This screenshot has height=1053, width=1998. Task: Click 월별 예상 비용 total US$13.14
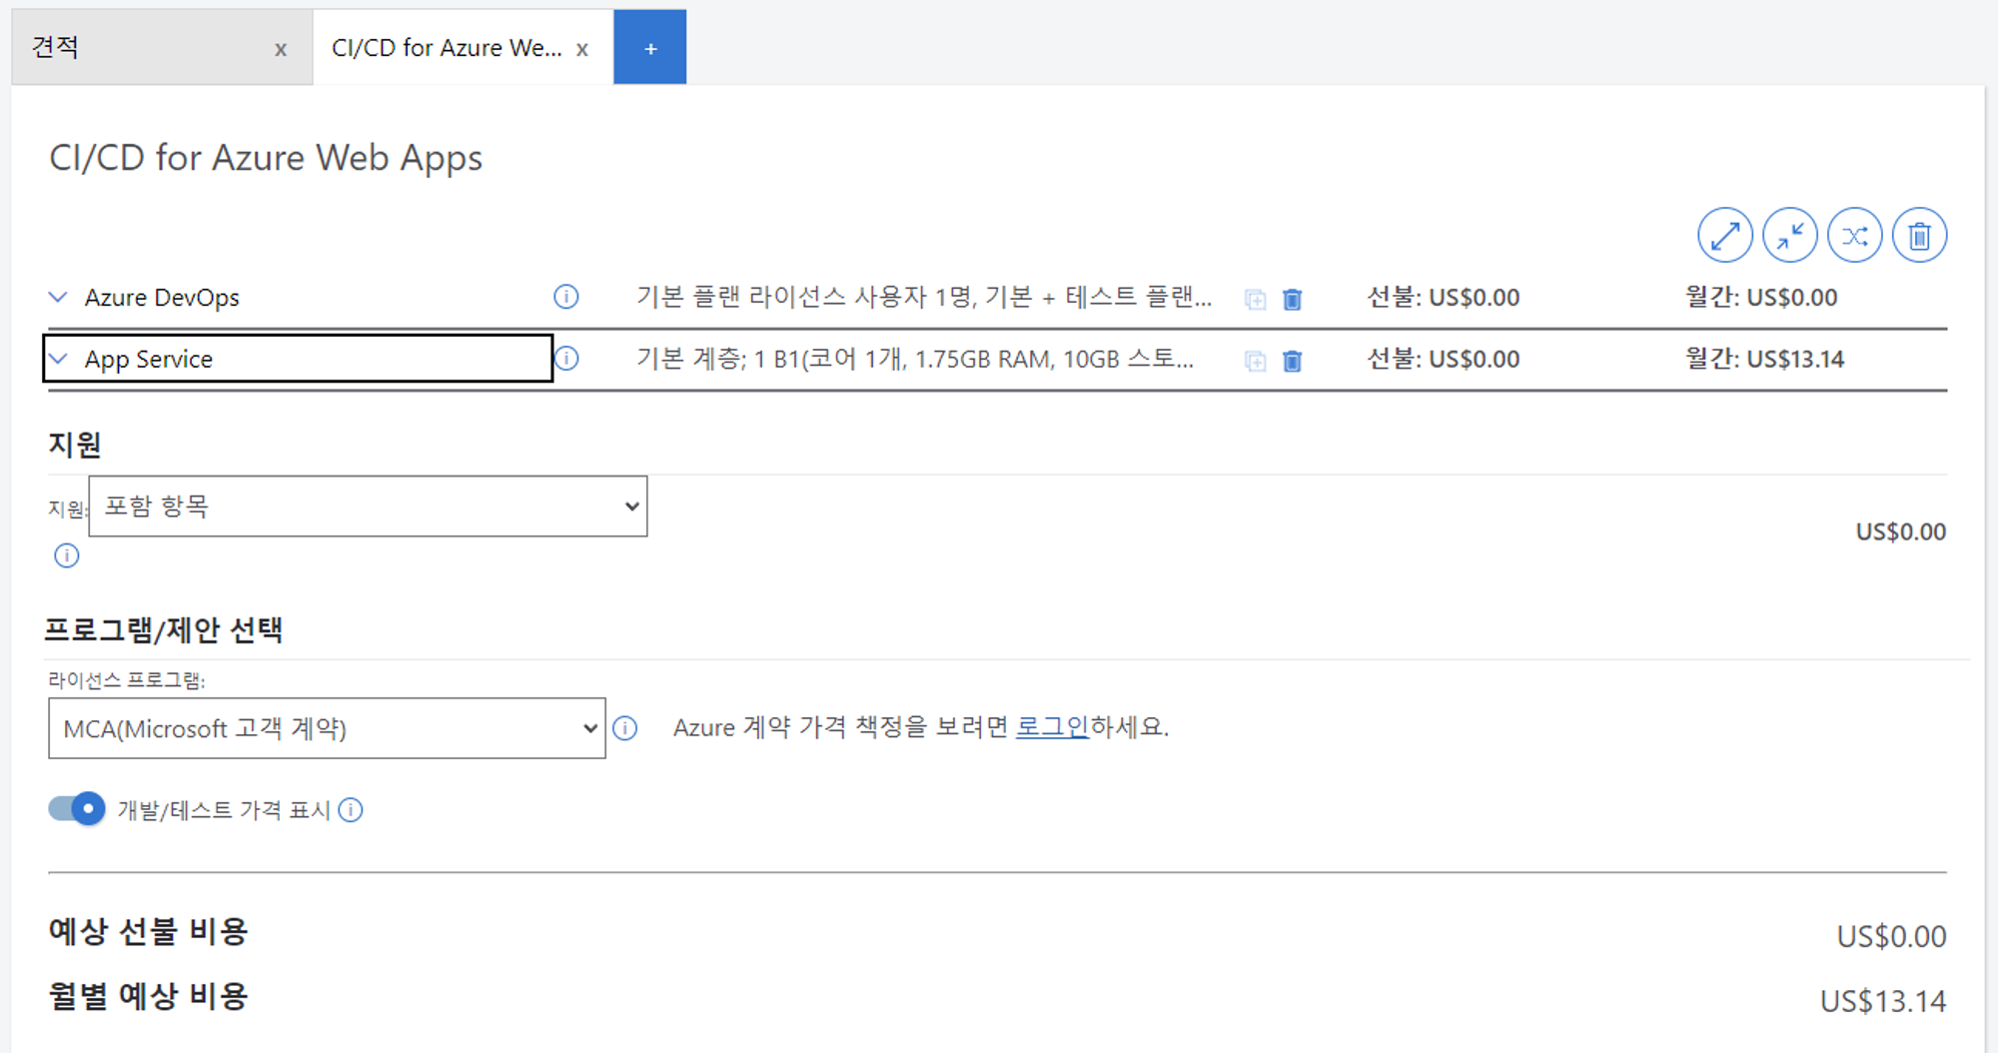(x=1883, y=1001)
